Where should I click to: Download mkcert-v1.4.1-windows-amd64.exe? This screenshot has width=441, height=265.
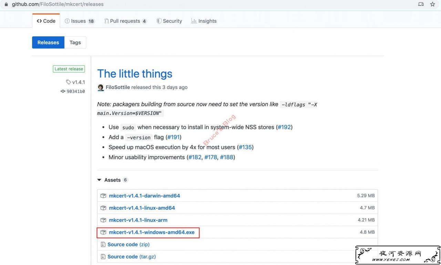click(x=152, y=232)
